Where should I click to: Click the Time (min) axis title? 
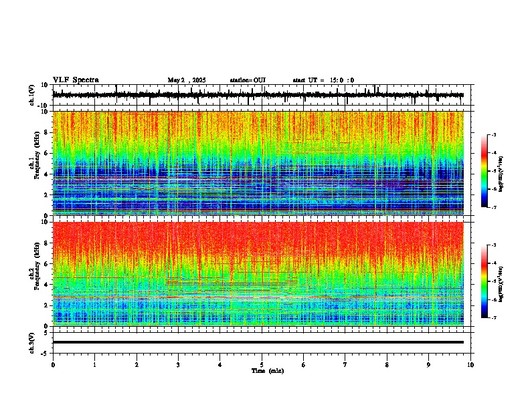pos(268,371)
